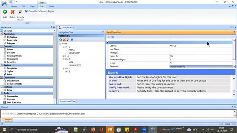The width and height of the screenshot is (237, 133).
Task: Open Forms under Content
Action: coord(10,50)
